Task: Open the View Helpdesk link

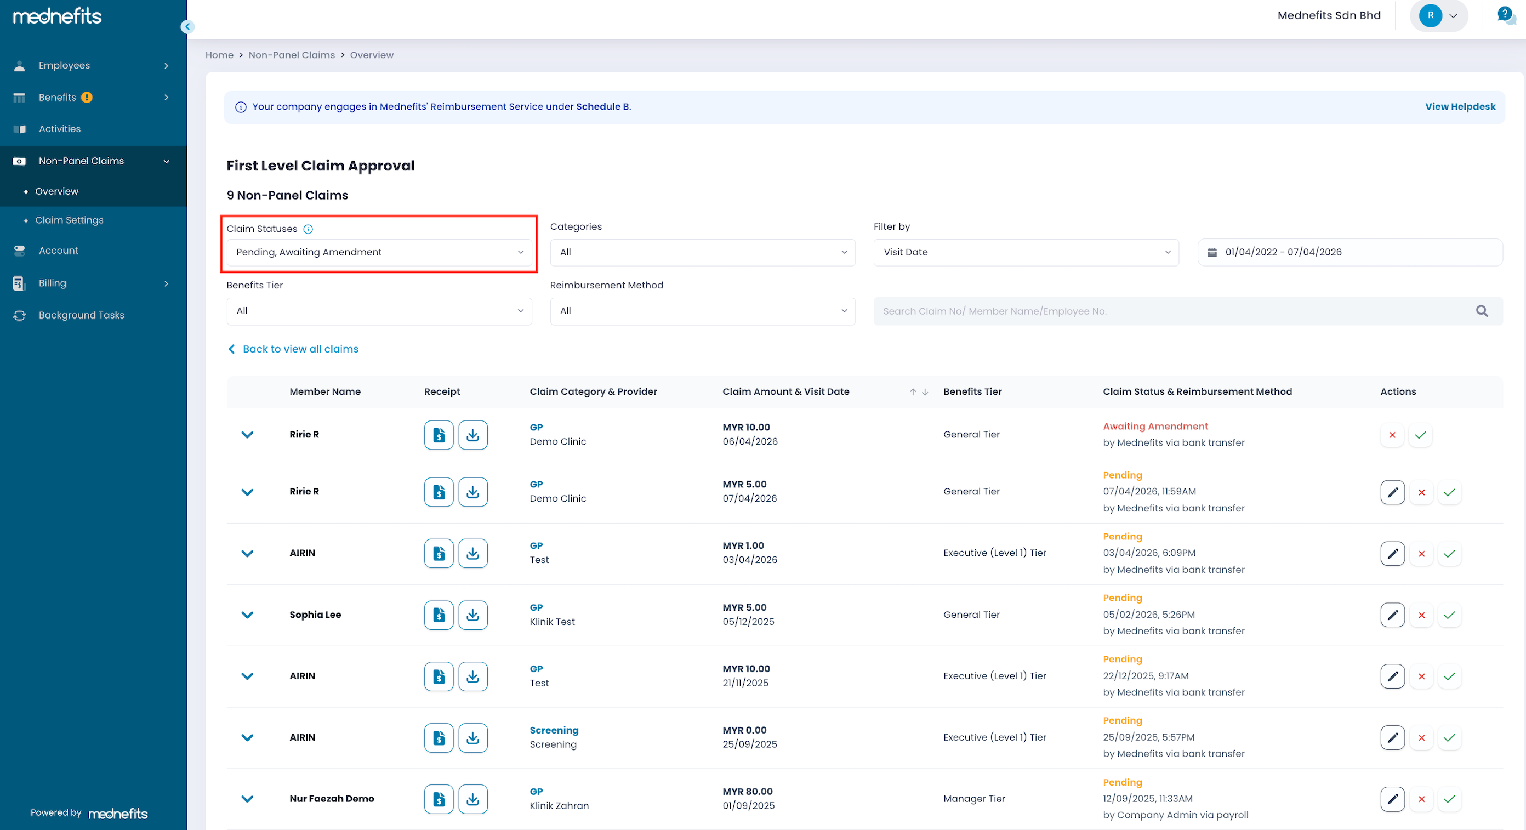Action: (1460, 107)
